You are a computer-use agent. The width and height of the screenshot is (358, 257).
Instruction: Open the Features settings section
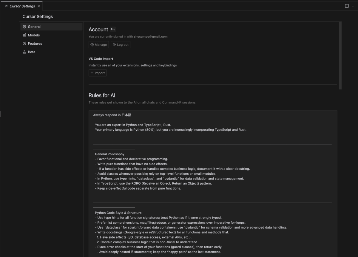tap(51, 43)
